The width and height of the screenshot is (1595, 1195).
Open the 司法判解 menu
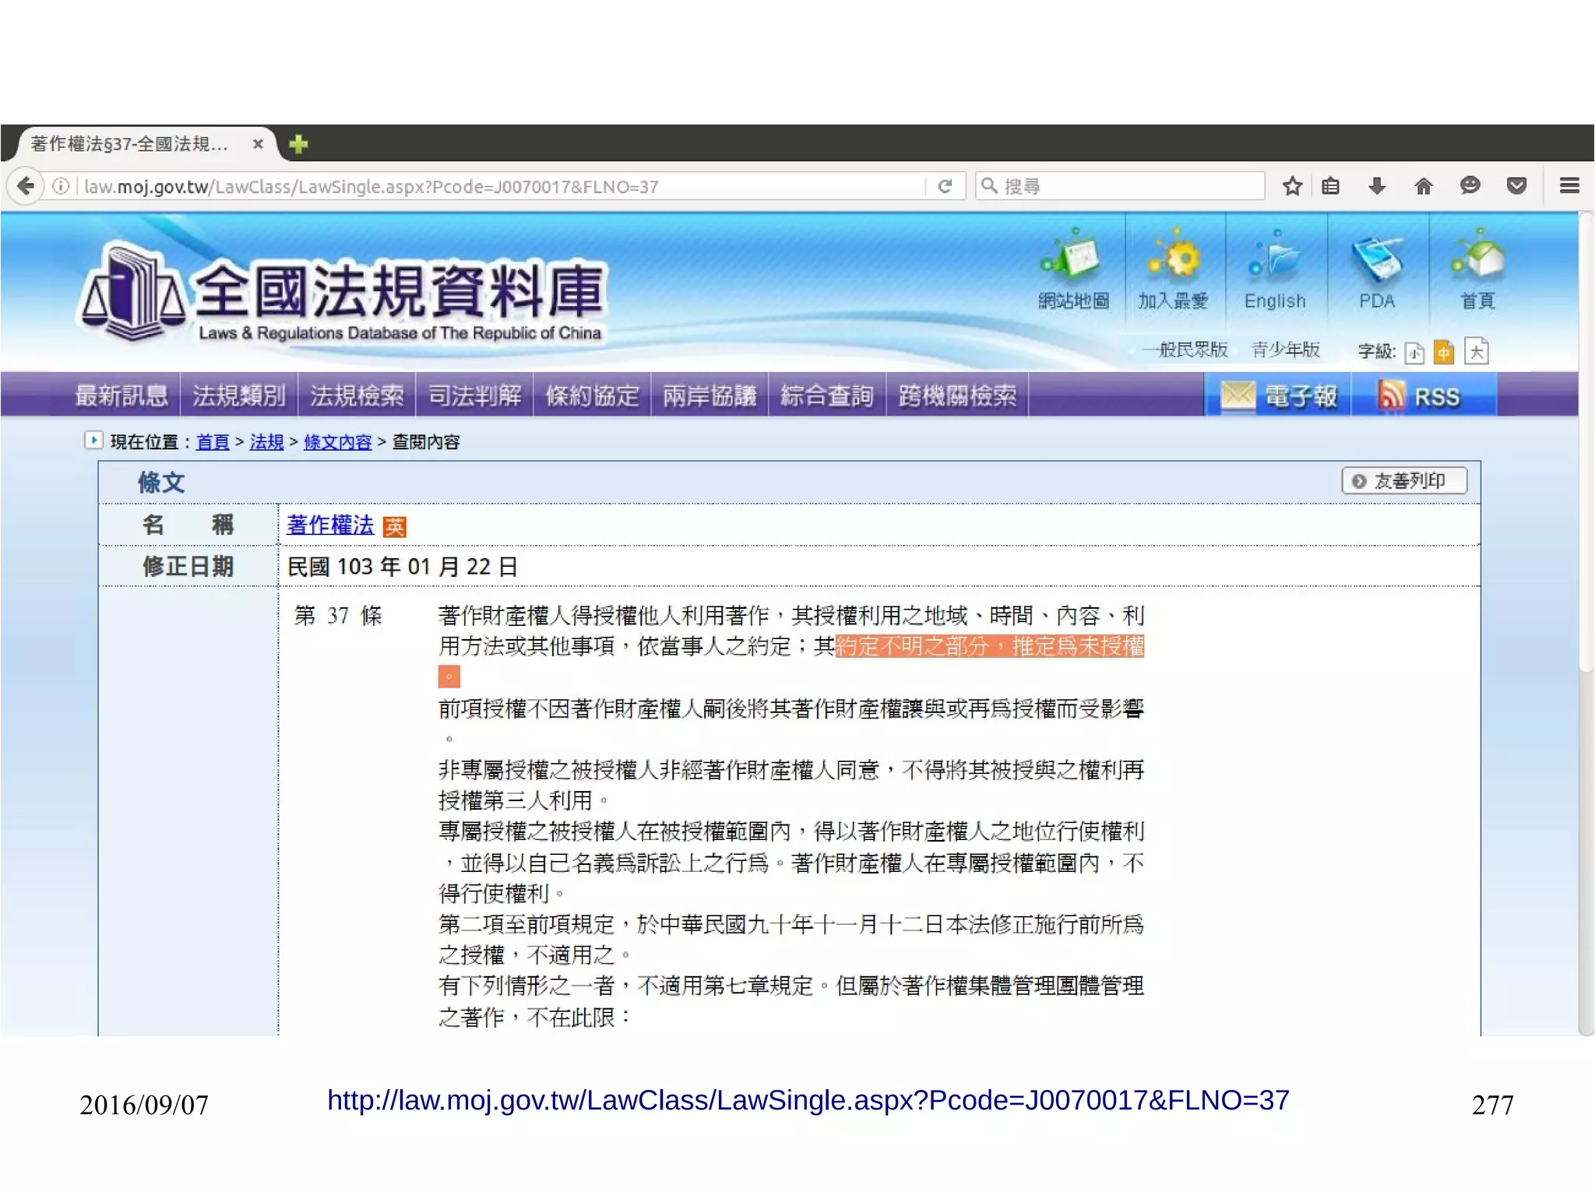click(x=474, y=395)
